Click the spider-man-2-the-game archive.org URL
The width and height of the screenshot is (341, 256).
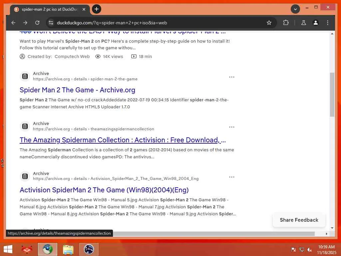[85, 79]
